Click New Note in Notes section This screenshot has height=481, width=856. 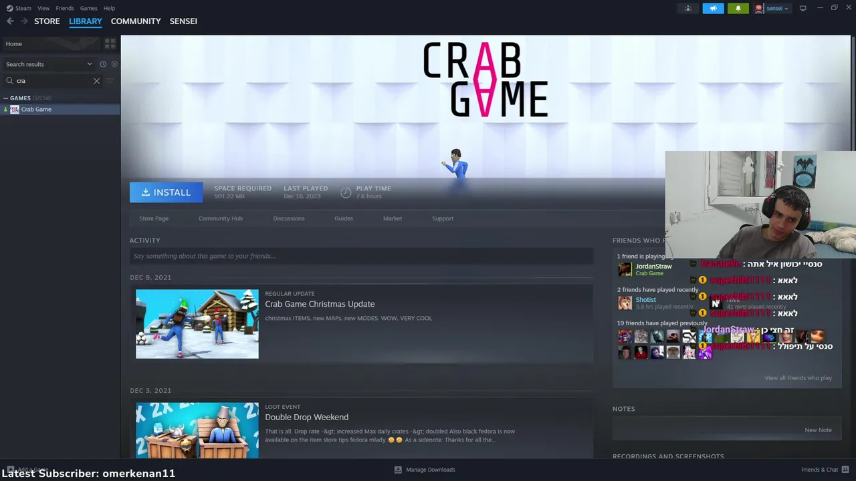(818, 430)
